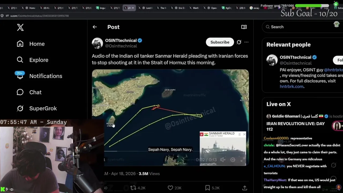Close the active X post tab
This screenshot has height=193, width=343.
(x=133, y=8)
